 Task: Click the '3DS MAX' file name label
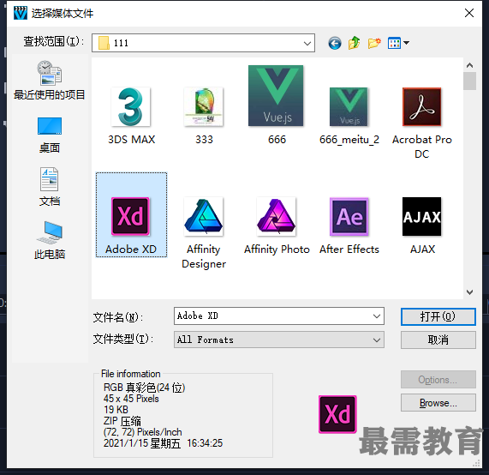(131, 139)
